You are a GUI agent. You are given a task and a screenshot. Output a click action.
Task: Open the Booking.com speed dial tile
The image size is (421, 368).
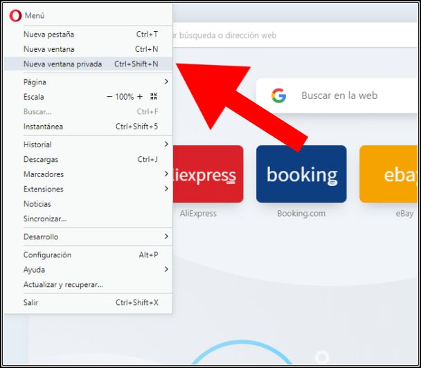click(x=301, y=174)
